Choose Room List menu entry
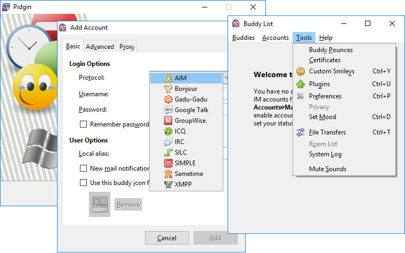The image size is (405, 253). pos(344,144)
